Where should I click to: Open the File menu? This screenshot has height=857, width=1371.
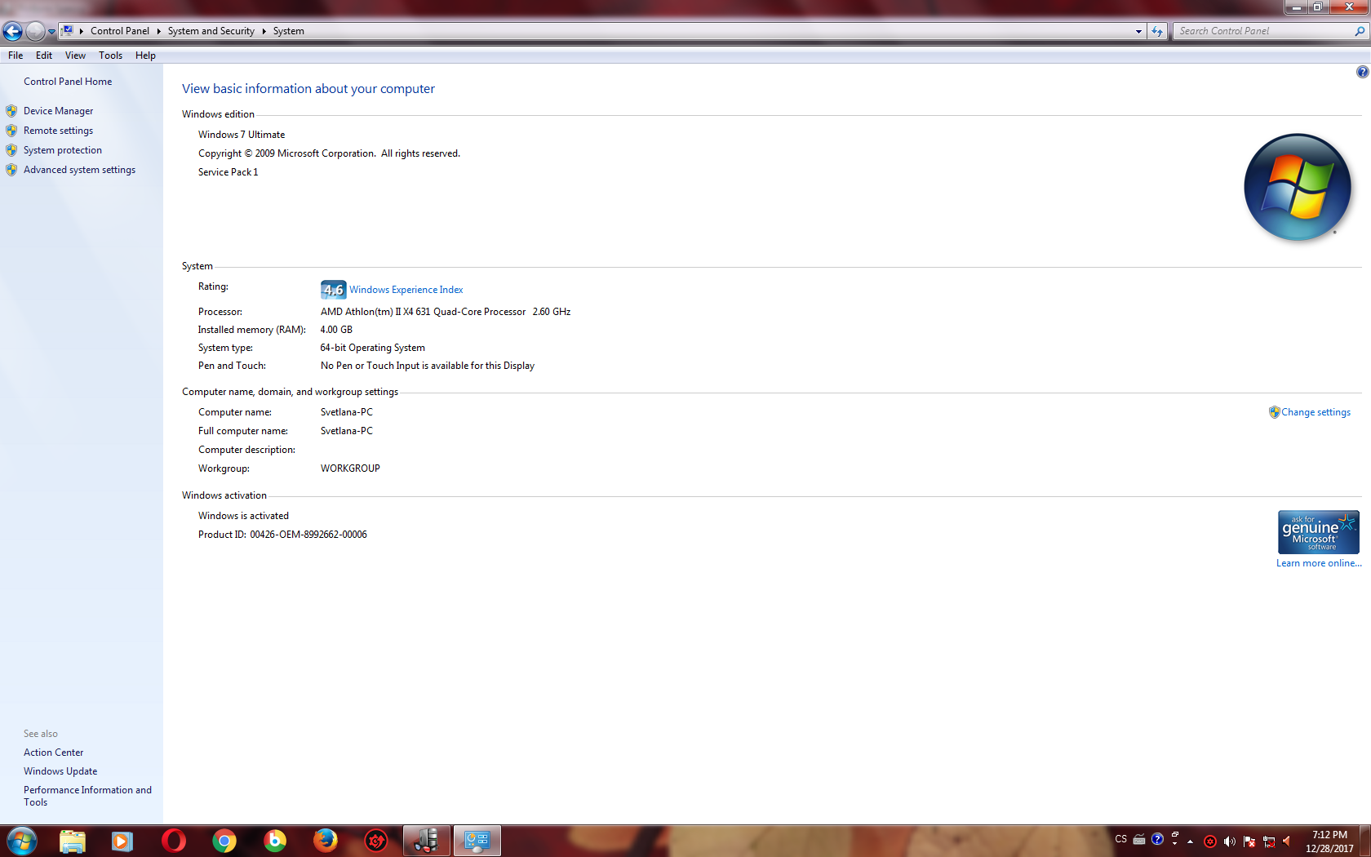[16, 56]
